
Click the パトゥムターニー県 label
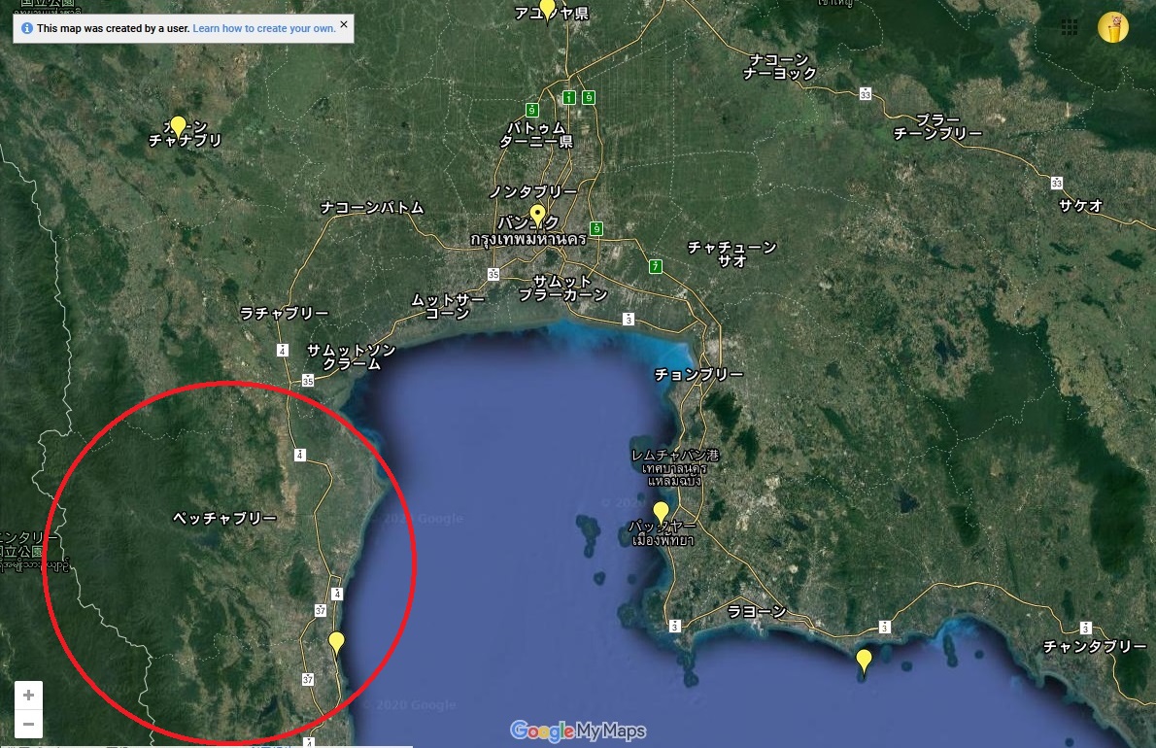(x=536, y=134)
